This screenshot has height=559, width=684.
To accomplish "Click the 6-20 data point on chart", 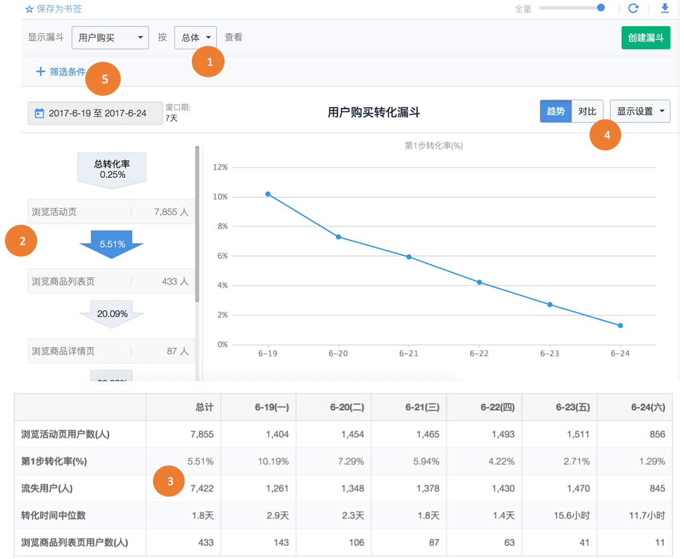I will [338, 237].
